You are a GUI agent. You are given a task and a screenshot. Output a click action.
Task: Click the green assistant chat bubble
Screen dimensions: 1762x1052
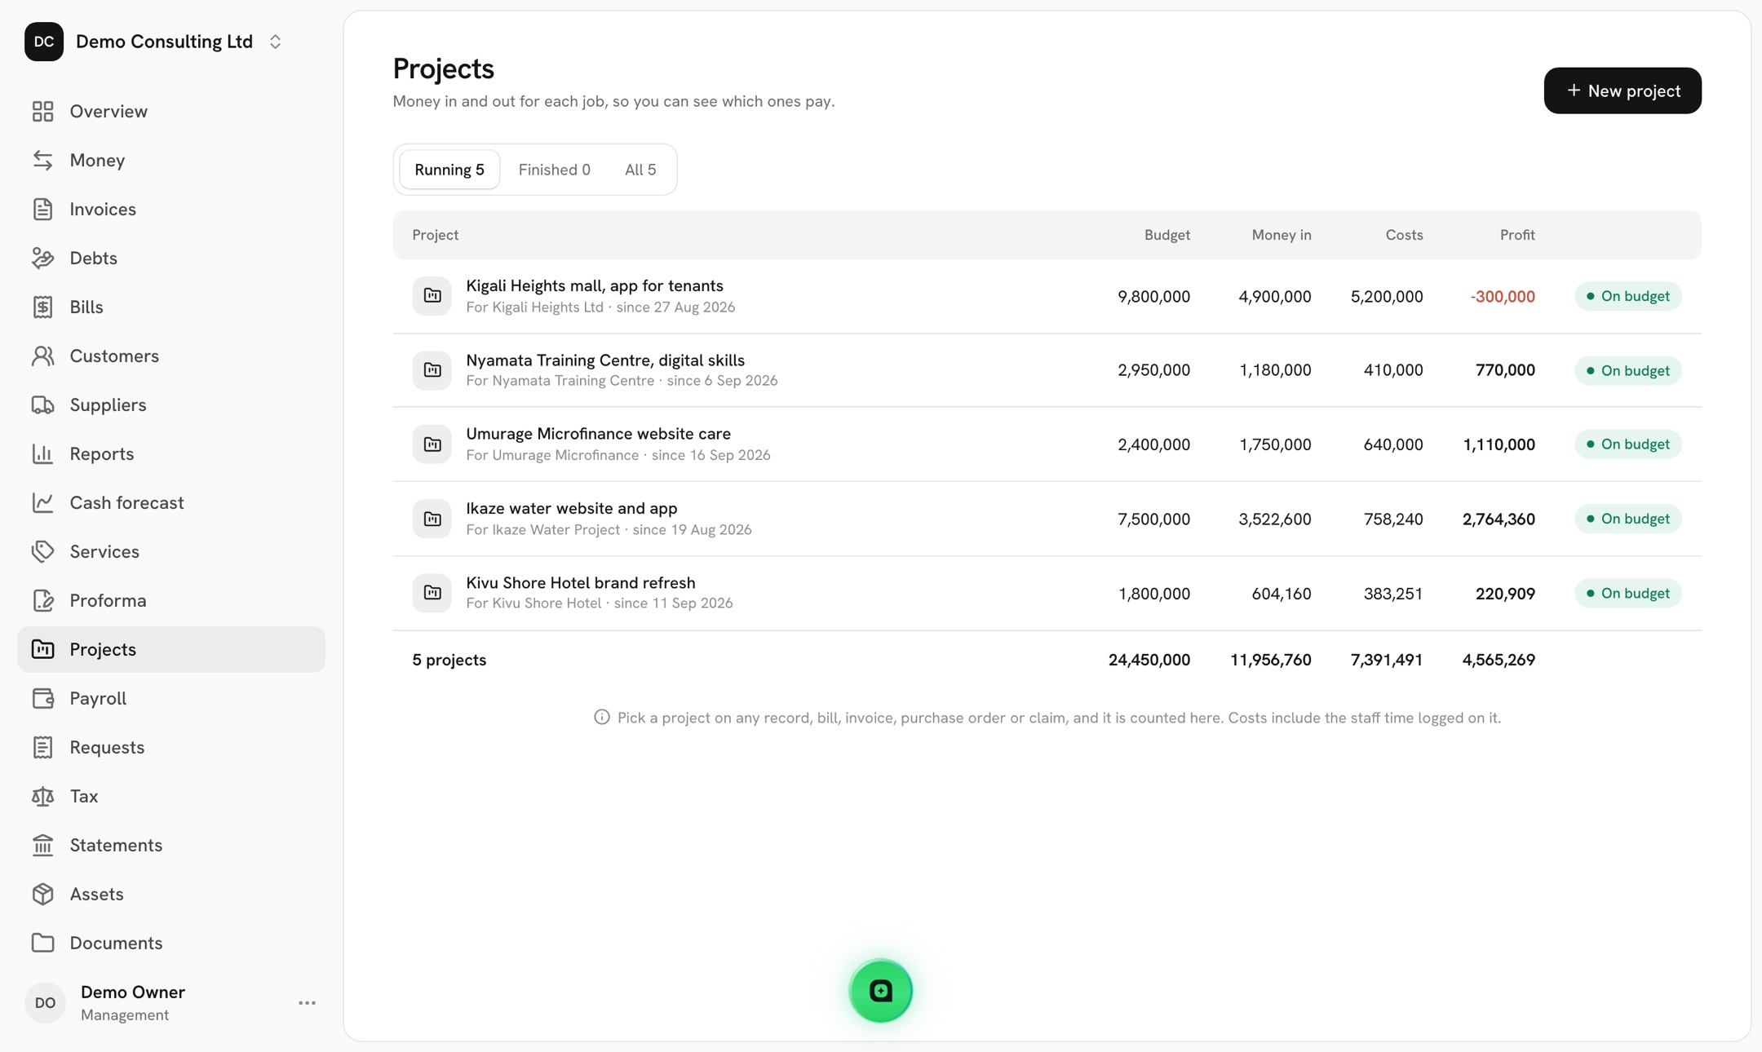click(880, 991)
